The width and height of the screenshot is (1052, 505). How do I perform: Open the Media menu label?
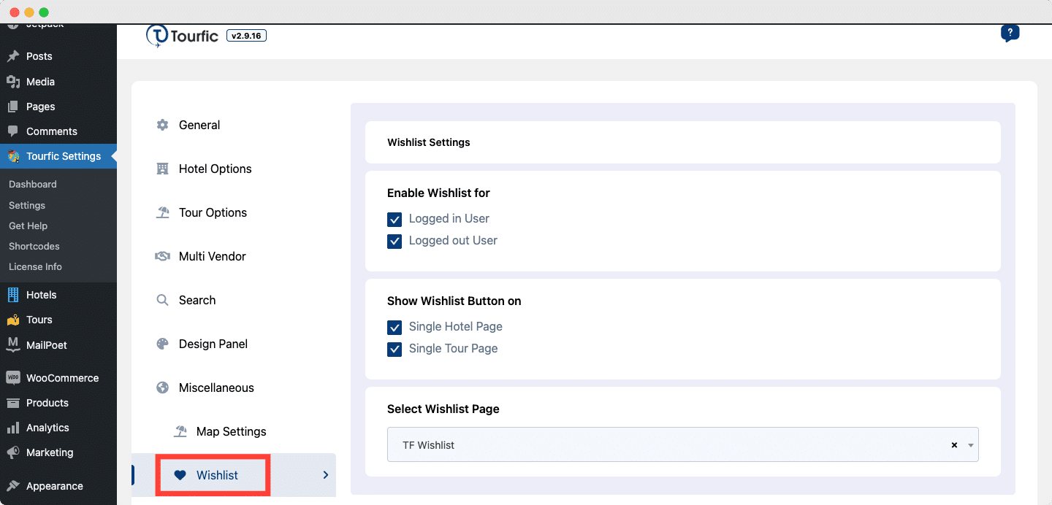point(40,82)
